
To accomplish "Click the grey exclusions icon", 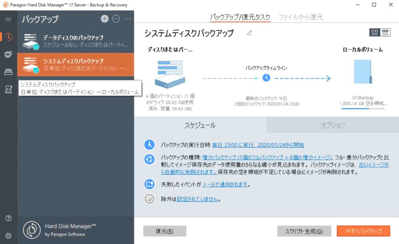I will point(149,199).
